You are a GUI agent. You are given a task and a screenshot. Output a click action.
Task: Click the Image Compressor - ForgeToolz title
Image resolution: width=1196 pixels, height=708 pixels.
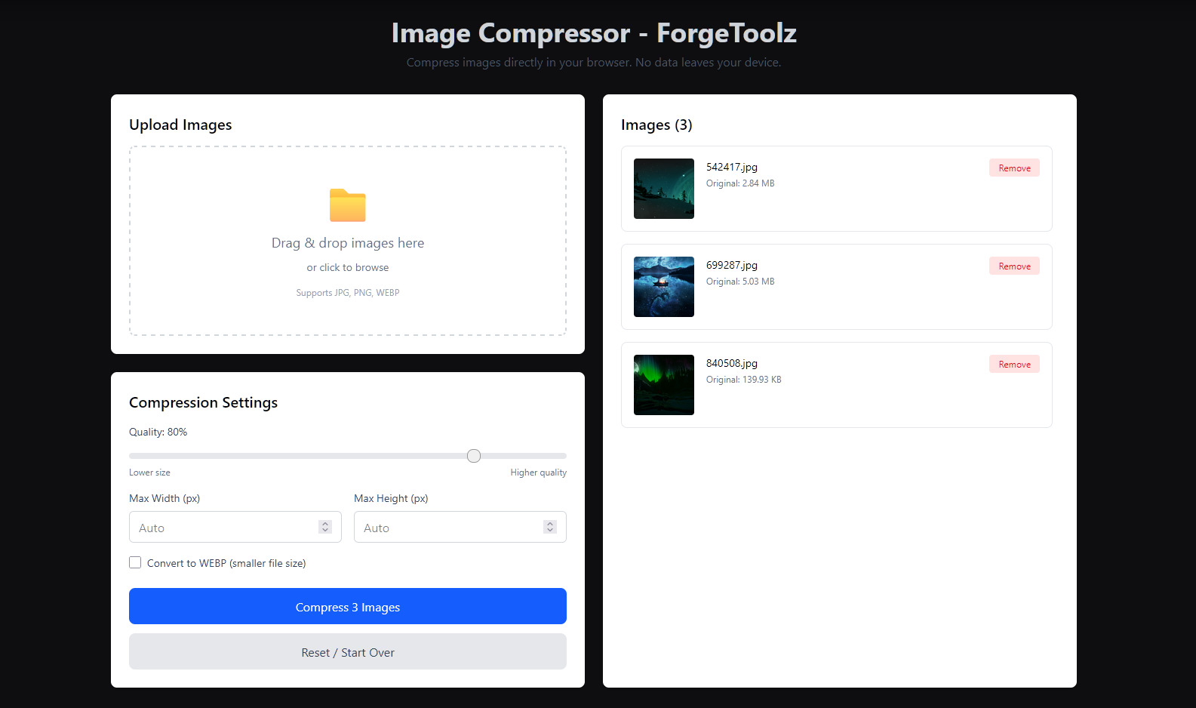pos(594,33)
